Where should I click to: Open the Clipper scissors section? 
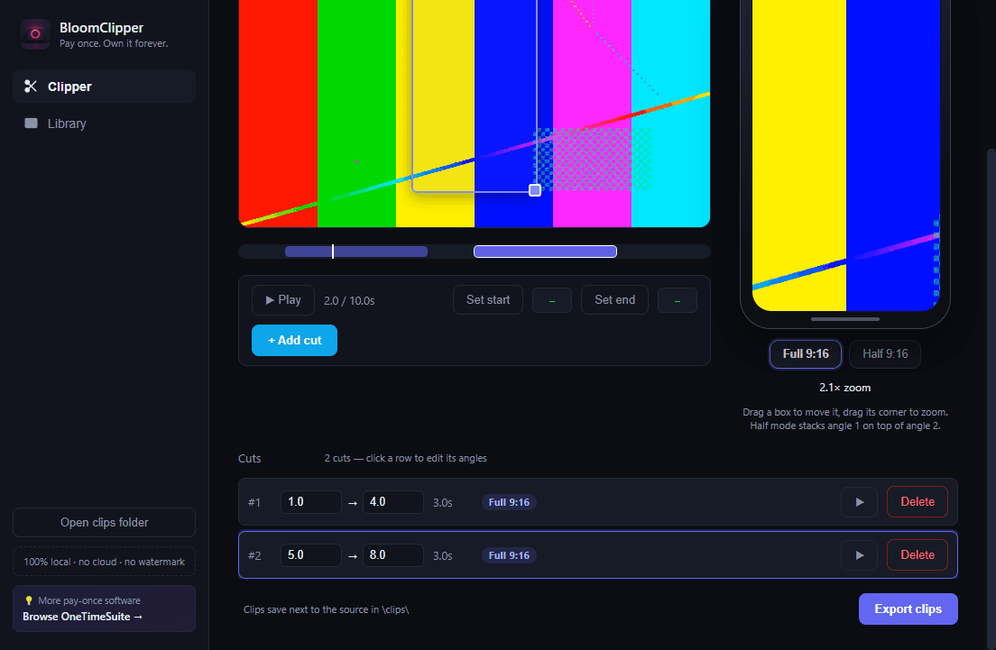(x=104, y=87)
